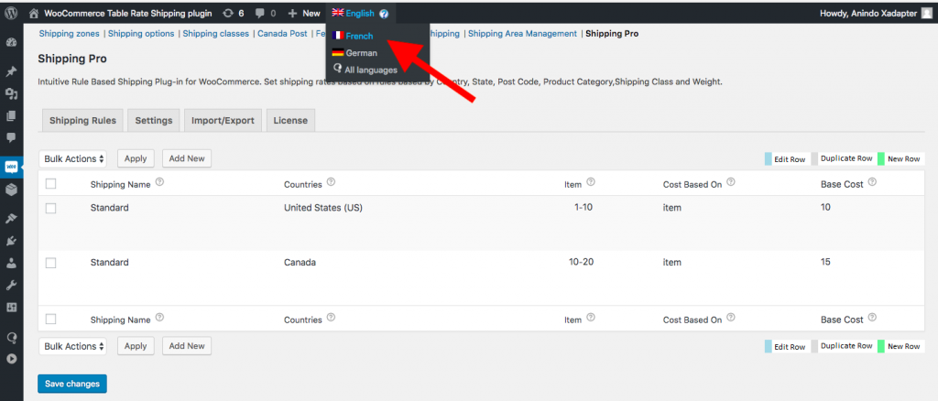
Task: Open the Shipping zones link
Action: (x=69, y=34)
